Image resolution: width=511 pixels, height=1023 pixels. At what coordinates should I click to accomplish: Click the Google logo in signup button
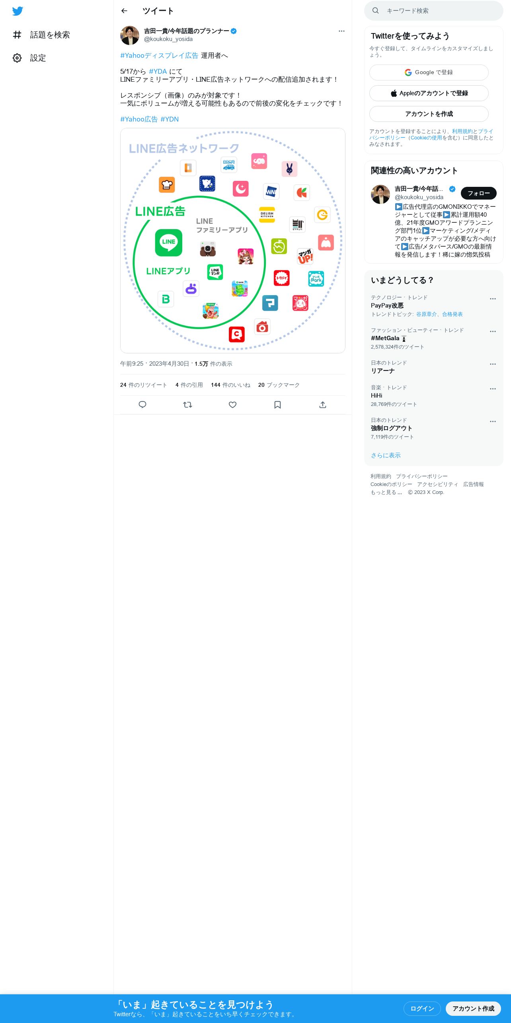pyautogui.click(x=408, y=73)
